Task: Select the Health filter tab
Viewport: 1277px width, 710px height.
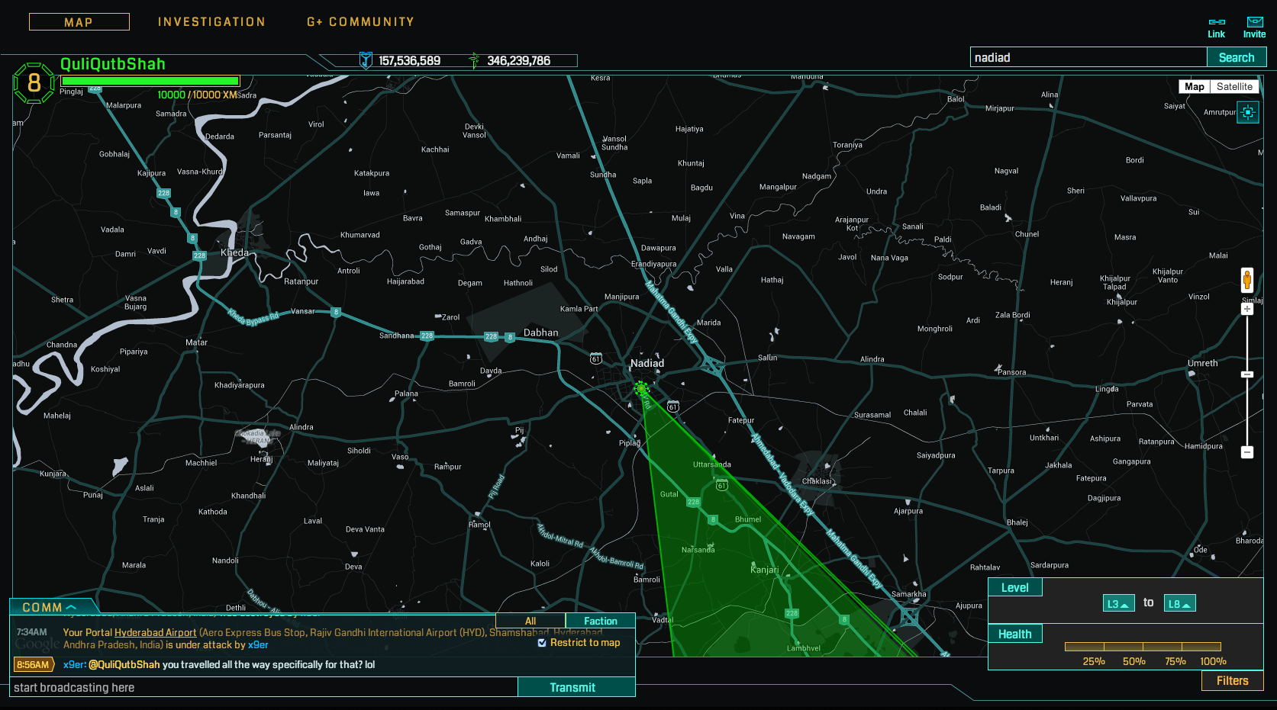Action: 1015,634
